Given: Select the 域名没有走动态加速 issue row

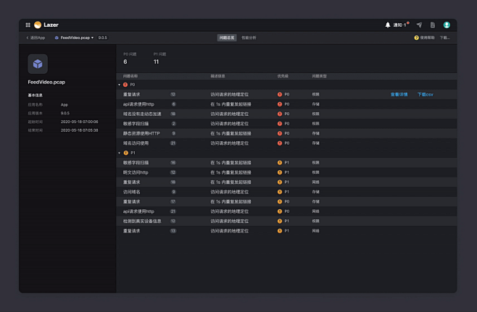Looking at the screenshot, I should pyautogui.click(x=142, y=114).
